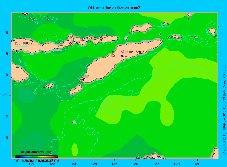The image size is (227, 167).
Task: Click longitude tick label '126'
Action: coord(135,164)
